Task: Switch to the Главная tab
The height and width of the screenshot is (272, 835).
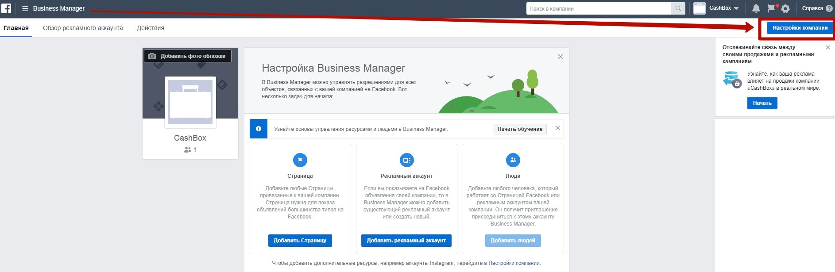Action: (x=16, y=28)
